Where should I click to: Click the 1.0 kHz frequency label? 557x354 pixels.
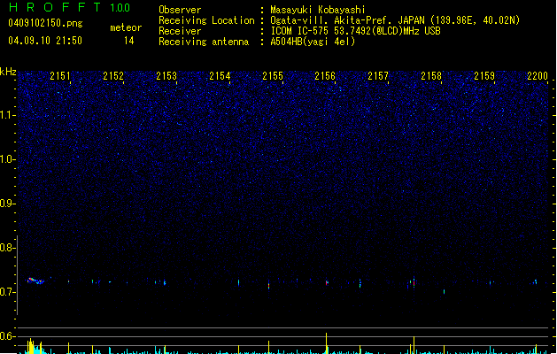(x=7, y=159)
